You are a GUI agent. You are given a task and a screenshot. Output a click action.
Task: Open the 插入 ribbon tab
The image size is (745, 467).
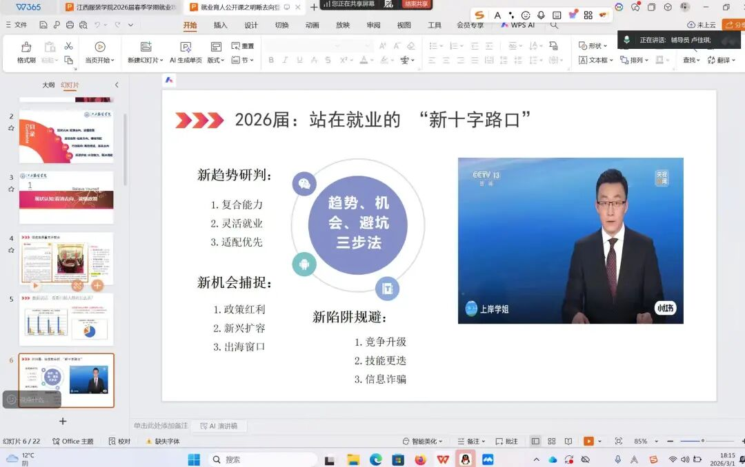click(220, 25)
